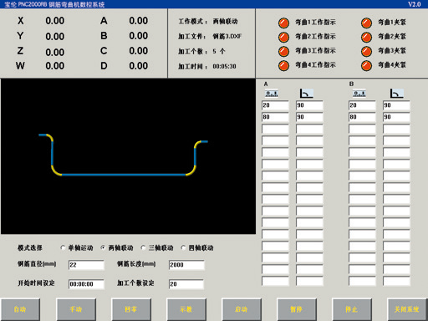Screen dimensions: 428x321
Task: Click the length ruler icon under column A
Action: [272, 94]
